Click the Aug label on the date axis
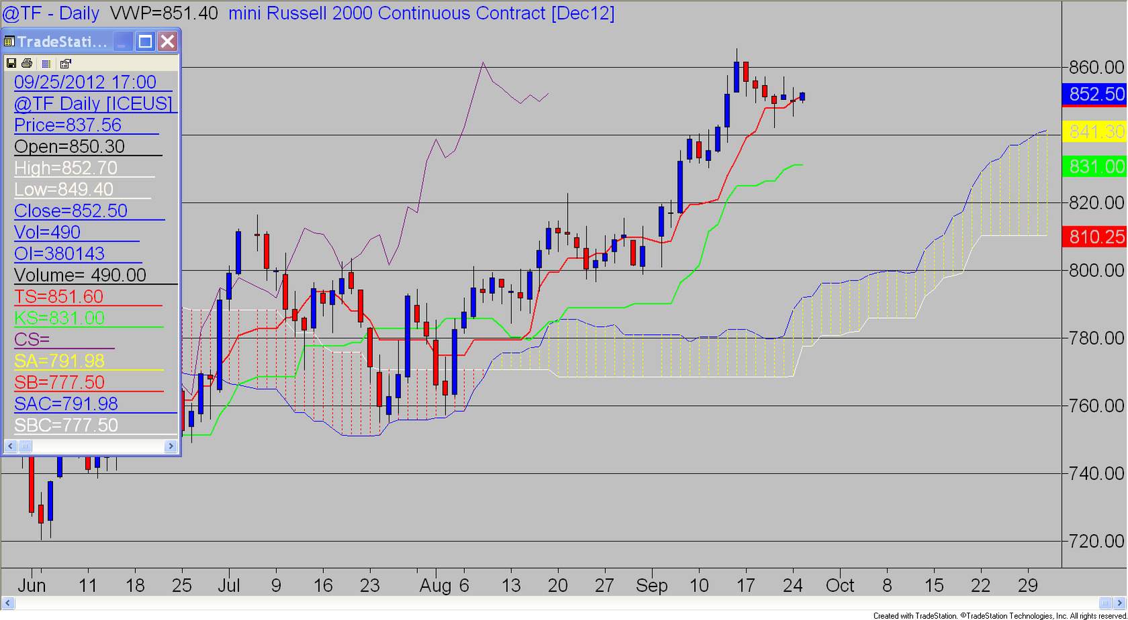The height and width of the screenshot is (620, 1128). click(435, 586)
